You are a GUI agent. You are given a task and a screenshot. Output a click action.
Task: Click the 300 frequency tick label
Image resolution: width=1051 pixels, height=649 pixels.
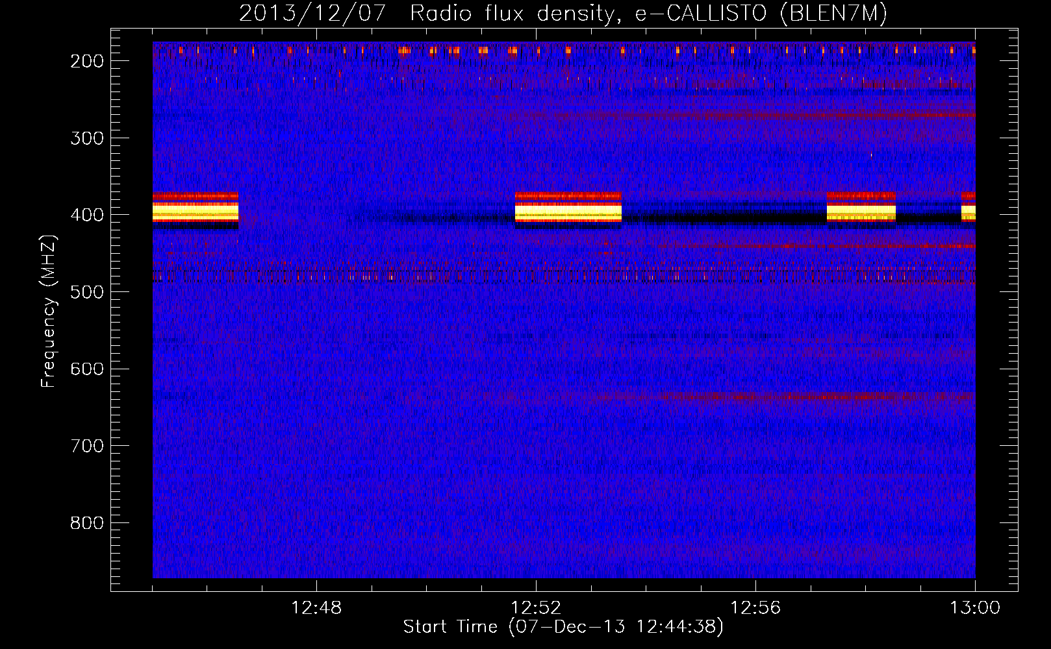pyautogui.click(x=86, y=138)
